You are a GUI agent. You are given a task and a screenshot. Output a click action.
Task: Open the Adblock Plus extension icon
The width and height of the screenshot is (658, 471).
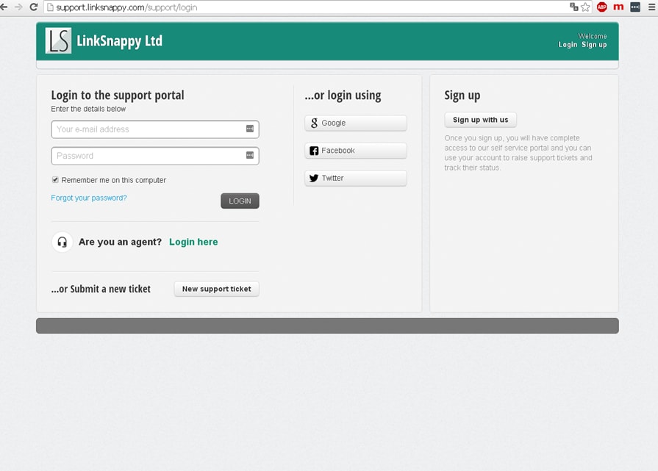pyautogui.click(x=602, y=7)
